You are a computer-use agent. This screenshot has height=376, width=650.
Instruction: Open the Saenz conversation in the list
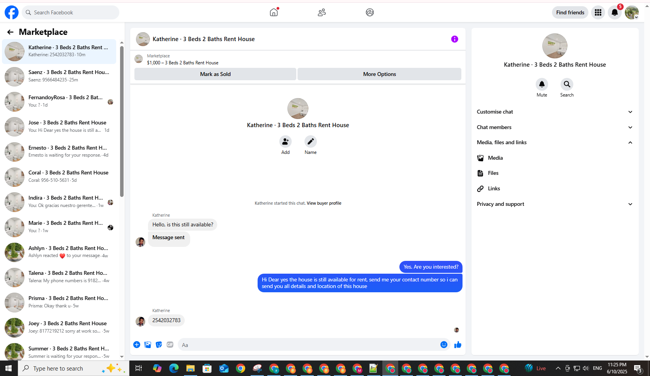point(59,76)
